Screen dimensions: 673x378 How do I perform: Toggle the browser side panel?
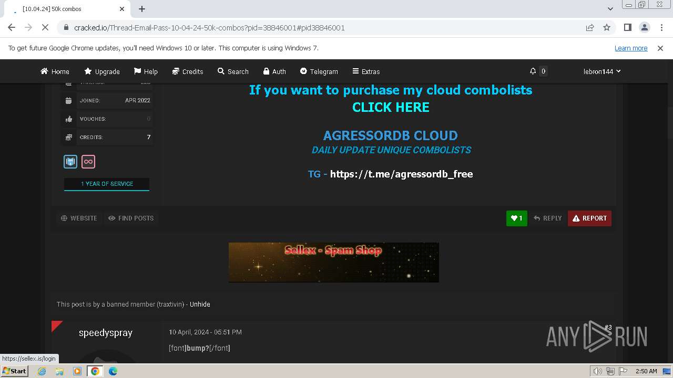[x=627, y=27]
